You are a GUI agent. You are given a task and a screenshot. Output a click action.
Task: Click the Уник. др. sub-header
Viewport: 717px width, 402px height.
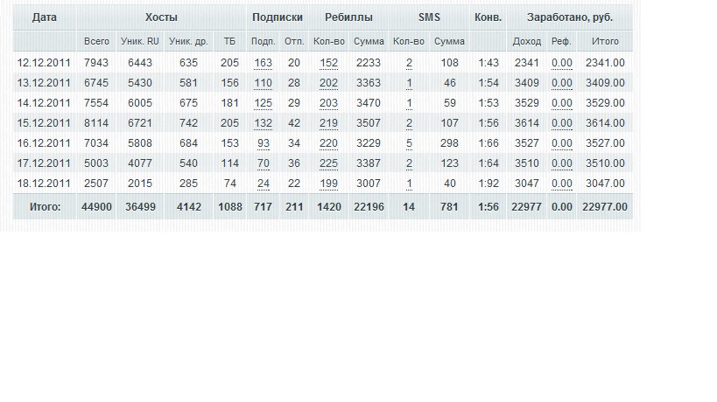click(188, 41)
